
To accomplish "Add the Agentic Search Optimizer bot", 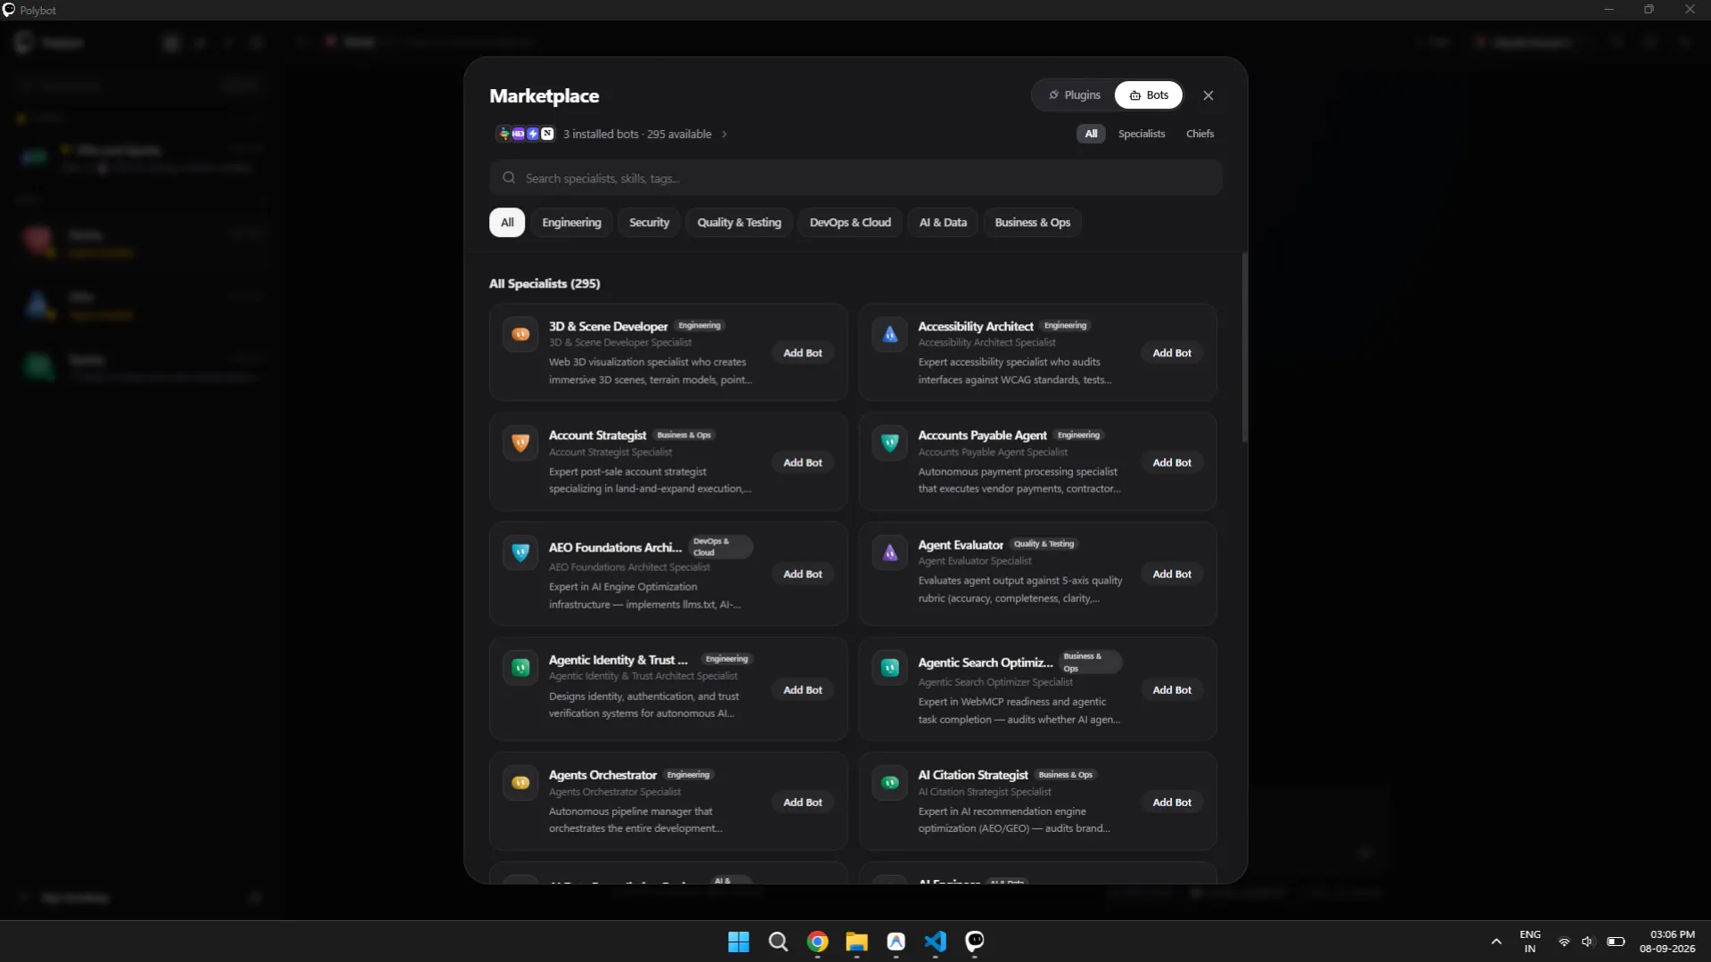I will [x=1172, y=690].
